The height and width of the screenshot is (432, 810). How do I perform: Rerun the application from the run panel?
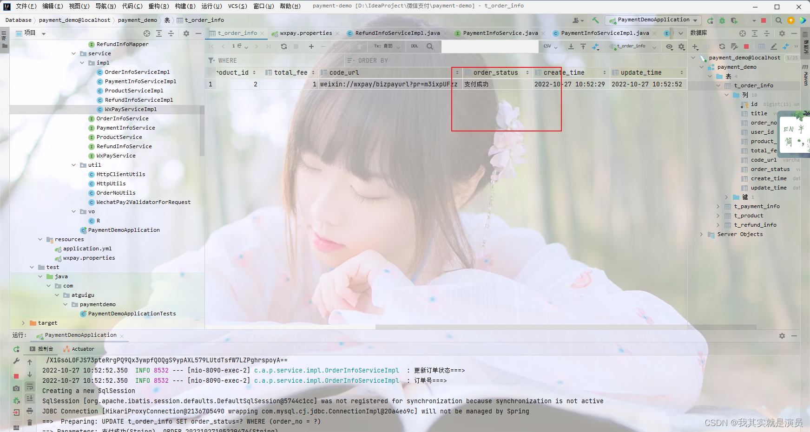(x=16, y=349)
